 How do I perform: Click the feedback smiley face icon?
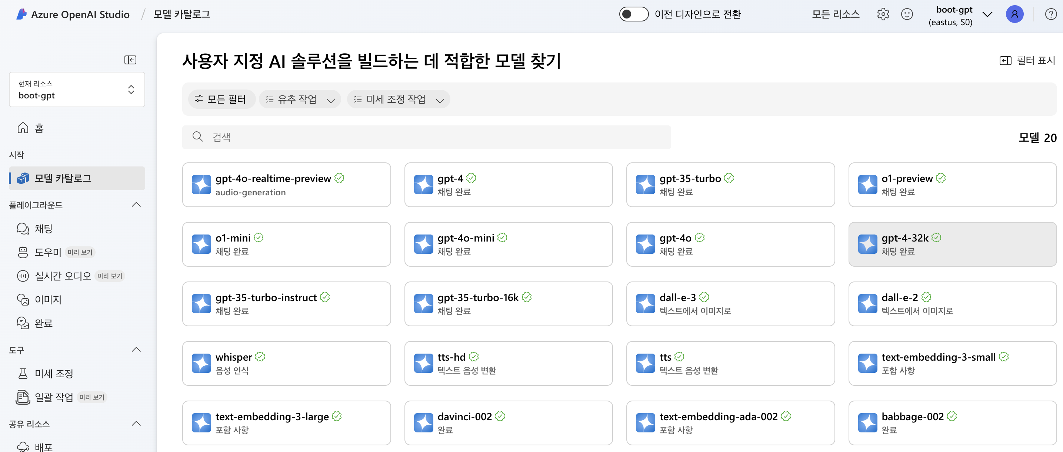[x=907, y=14]
